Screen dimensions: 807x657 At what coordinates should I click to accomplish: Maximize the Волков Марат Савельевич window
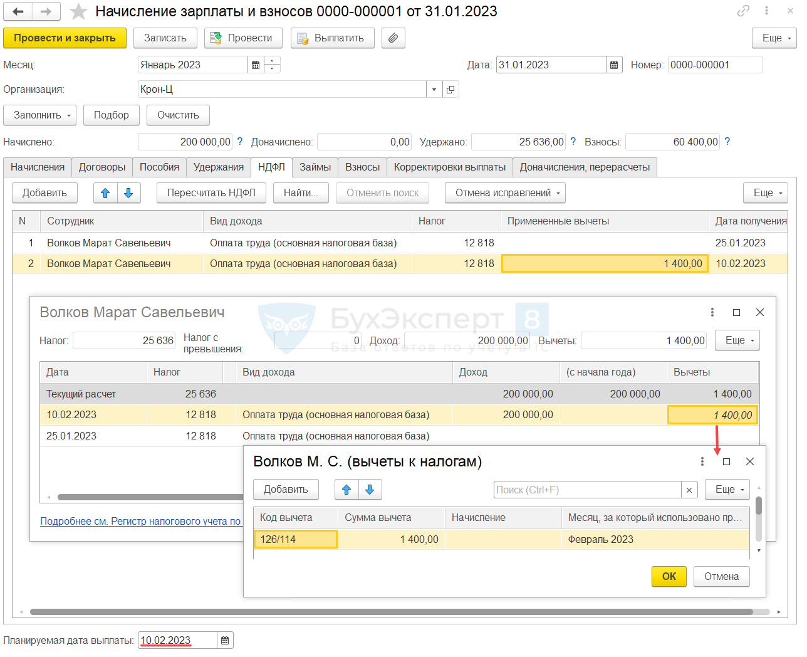pos(736,312)
